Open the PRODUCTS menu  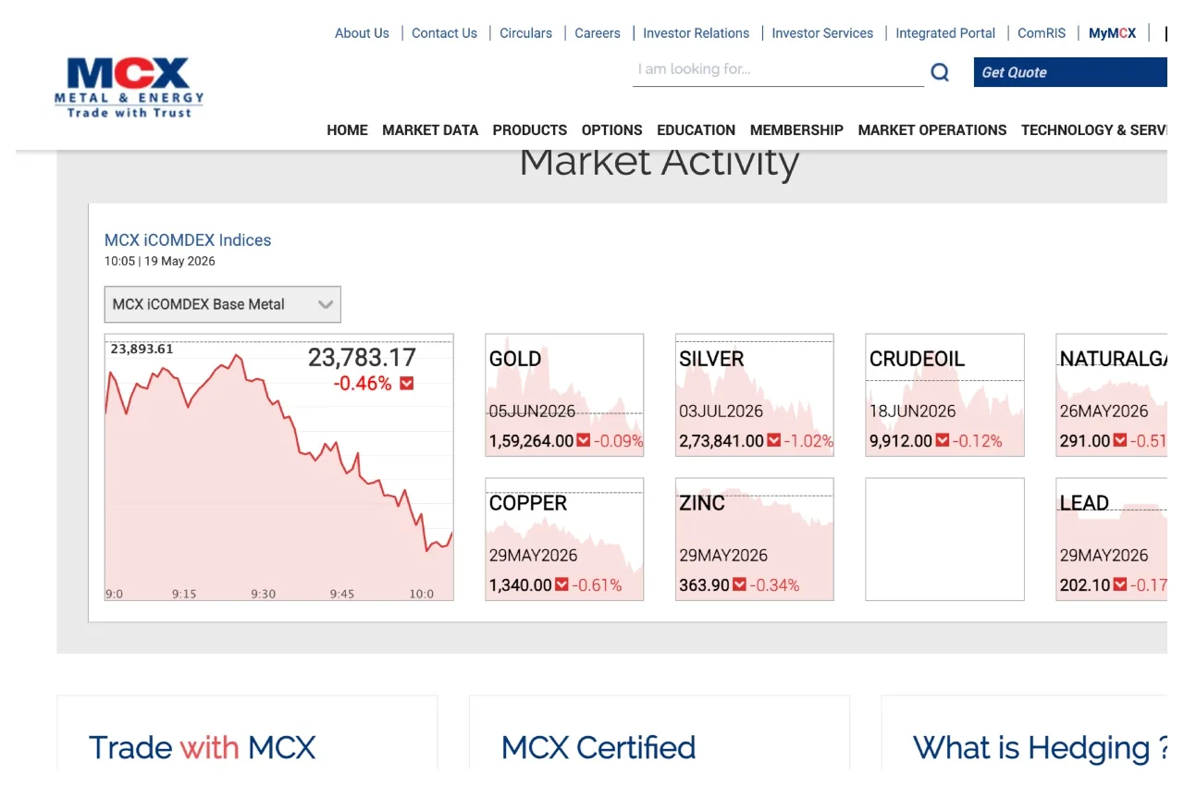coord(530,130)
